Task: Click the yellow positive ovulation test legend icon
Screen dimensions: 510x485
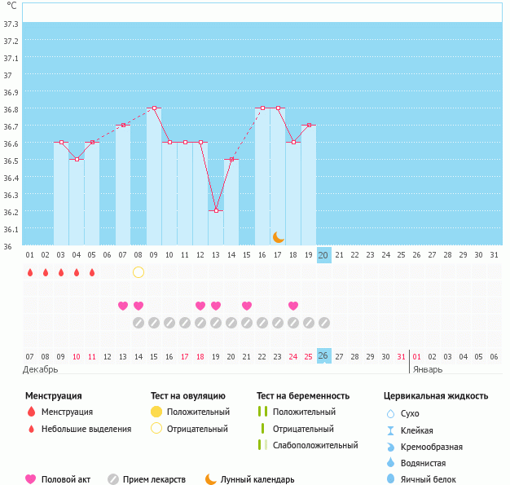Action: click(156, 412)
